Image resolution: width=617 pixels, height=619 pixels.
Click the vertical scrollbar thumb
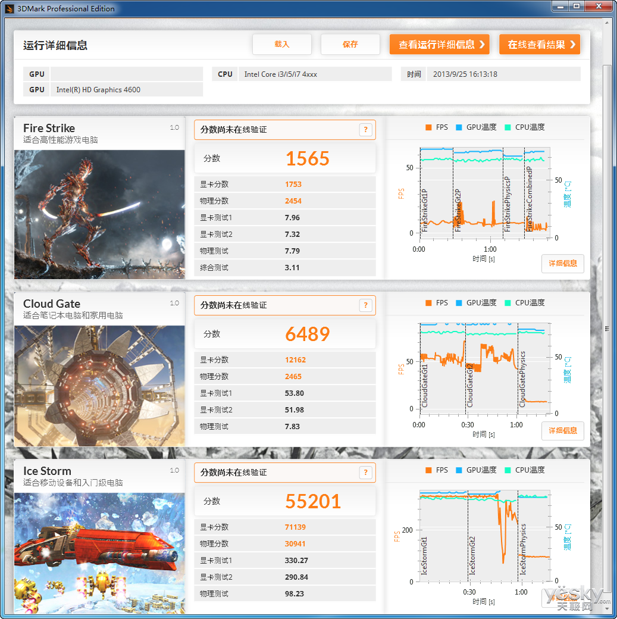pyautogui.click(x=607, y=329)
